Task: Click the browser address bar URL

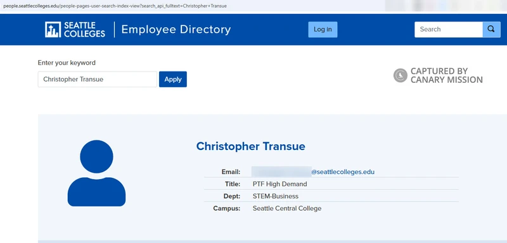Action: 115,6
